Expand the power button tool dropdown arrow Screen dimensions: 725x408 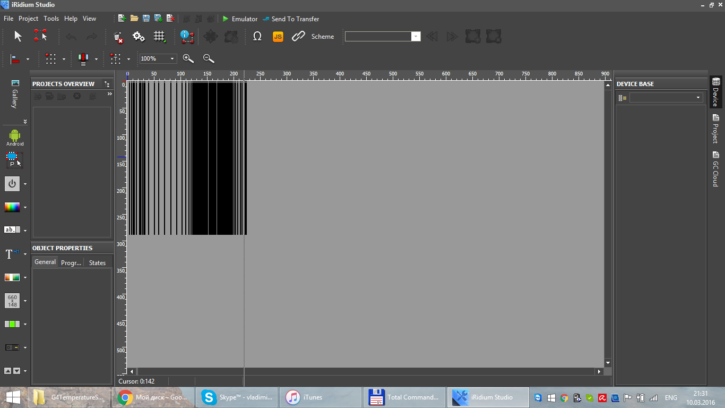pyautogui.click(x=25, y=184)
